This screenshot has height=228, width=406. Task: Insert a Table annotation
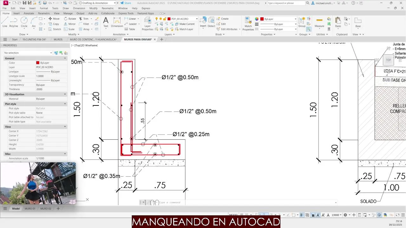point(130,29)
